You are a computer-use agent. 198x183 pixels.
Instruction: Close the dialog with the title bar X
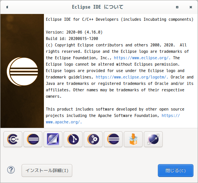(191, 7)
